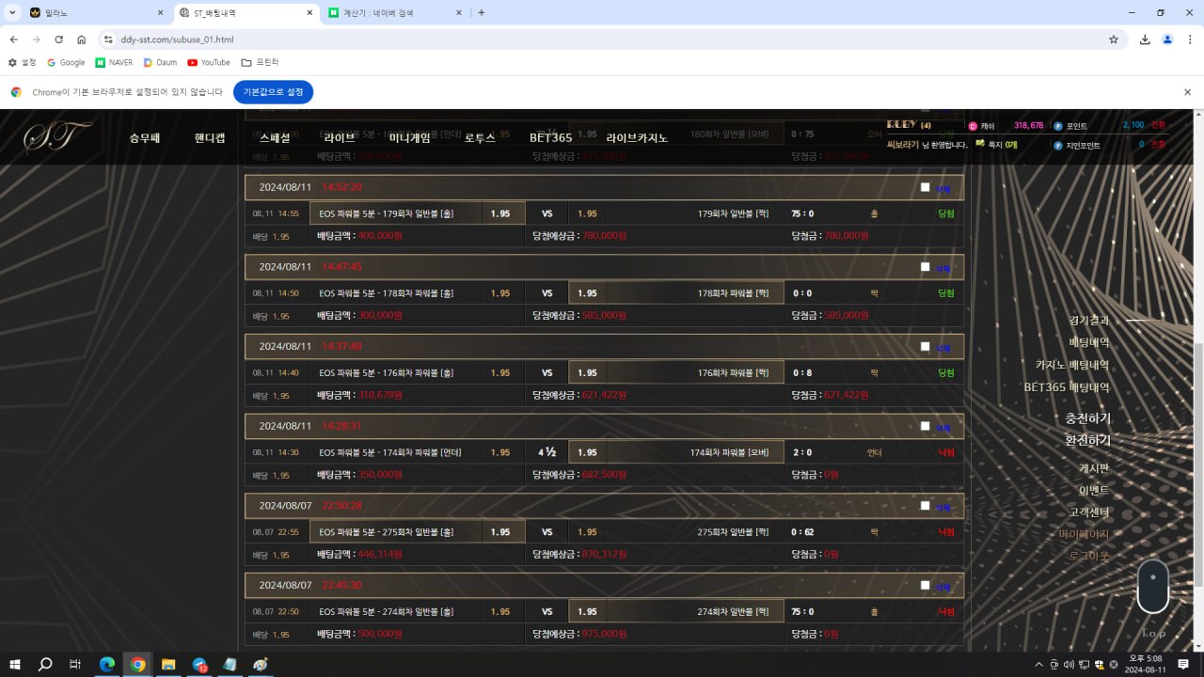Check the box for the 14:47:45 bet
Screen dimensions: 1204x677
pyautogui.click(x=925, y=267)
